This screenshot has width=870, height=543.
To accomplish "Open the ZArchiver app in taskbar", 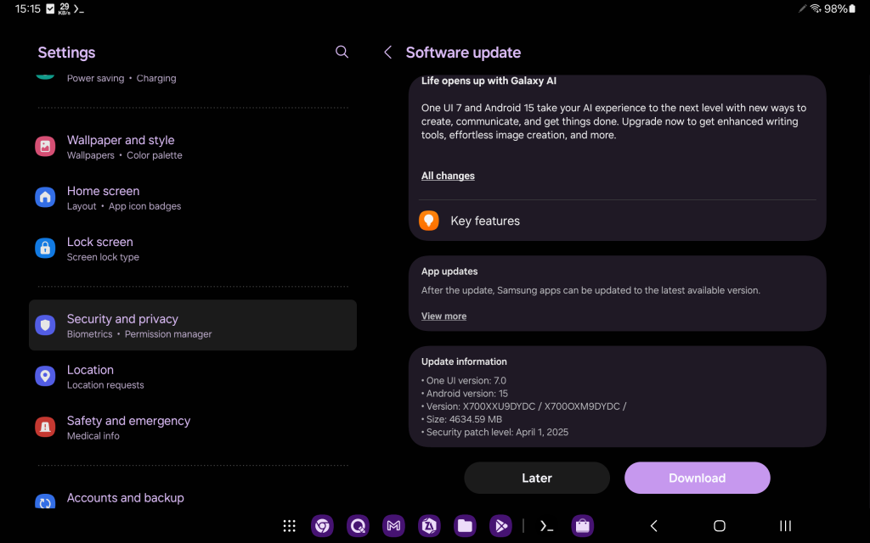I will click(x=429, y=526).
